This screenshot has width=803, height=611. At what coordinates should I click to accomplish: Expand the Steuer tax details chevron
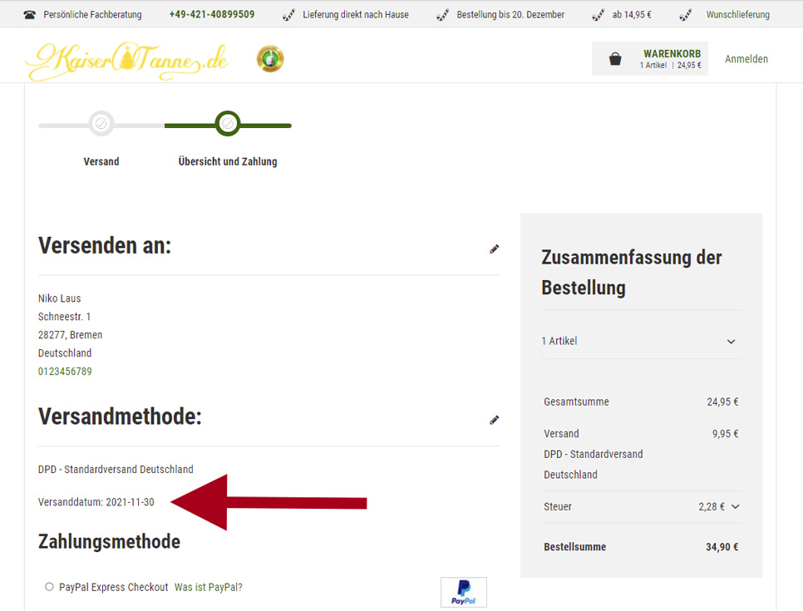point(735,506)
